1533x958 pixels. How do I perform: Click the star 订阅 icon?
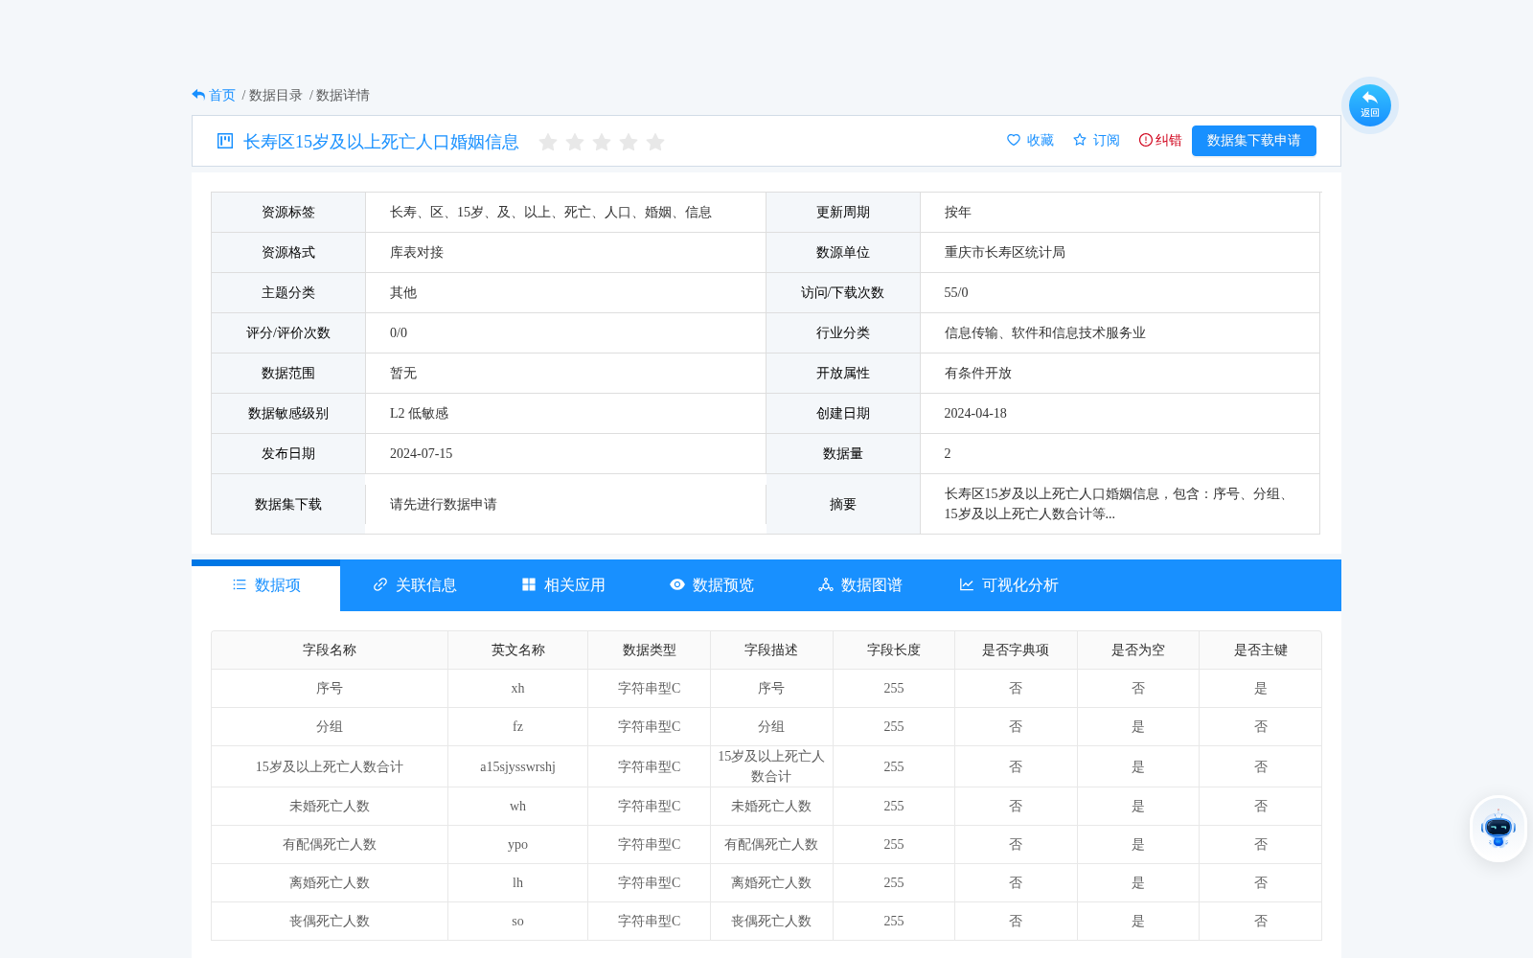point(1080,140)
